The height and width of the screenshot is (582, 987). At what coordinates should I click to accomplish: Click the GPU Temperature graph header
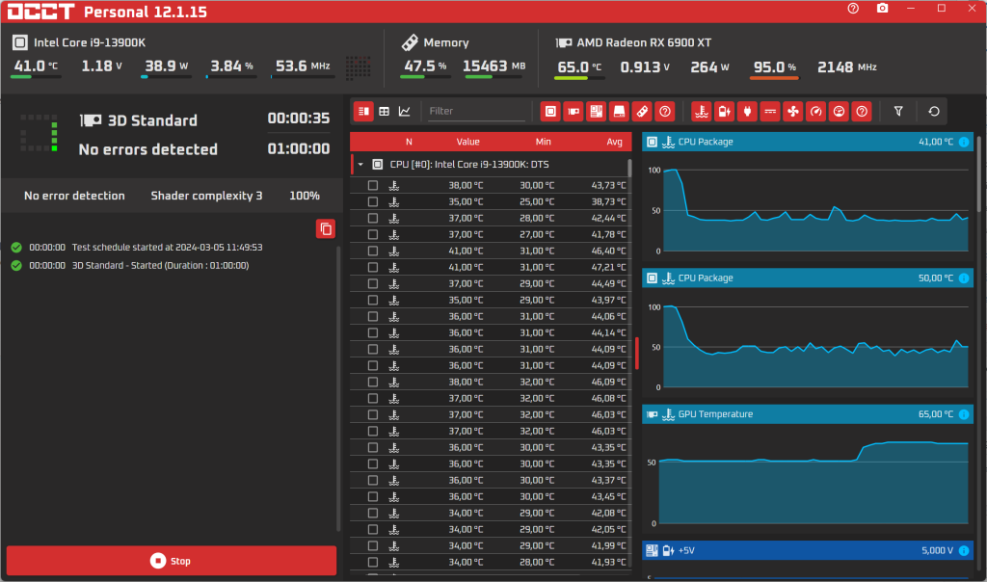(x=808, y=414)
